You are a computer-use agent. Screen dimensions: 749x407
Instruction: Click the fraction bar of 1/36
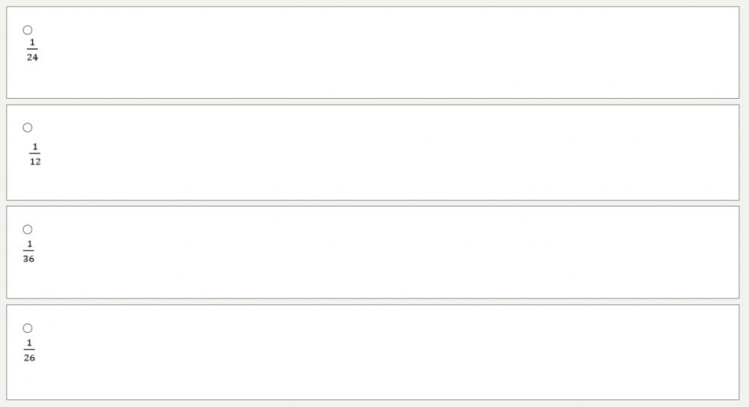[x=28, y=251]
